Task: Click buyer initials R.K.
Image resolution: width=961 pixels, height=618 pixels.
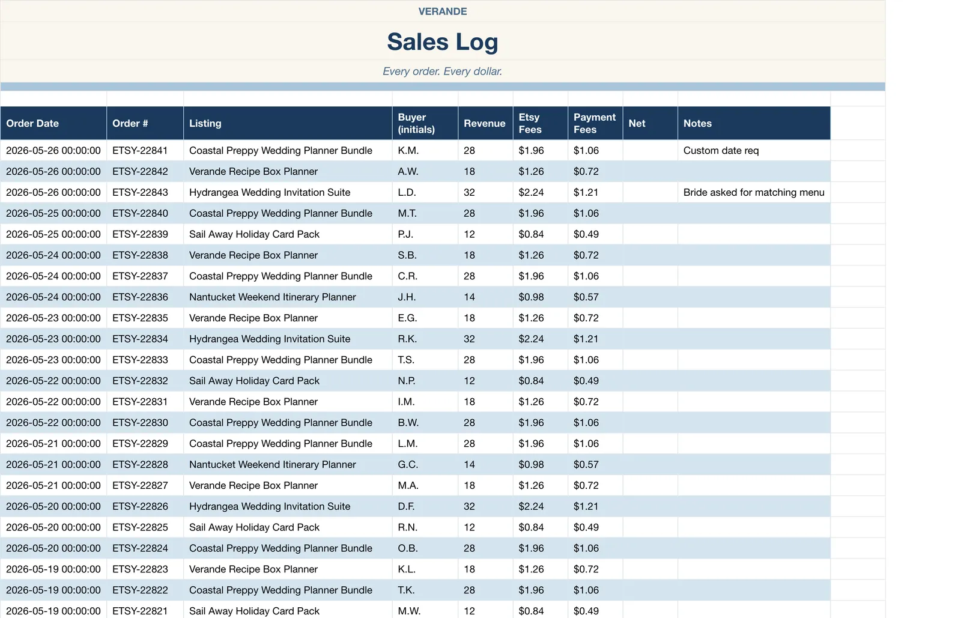Action: click(425, 339)
